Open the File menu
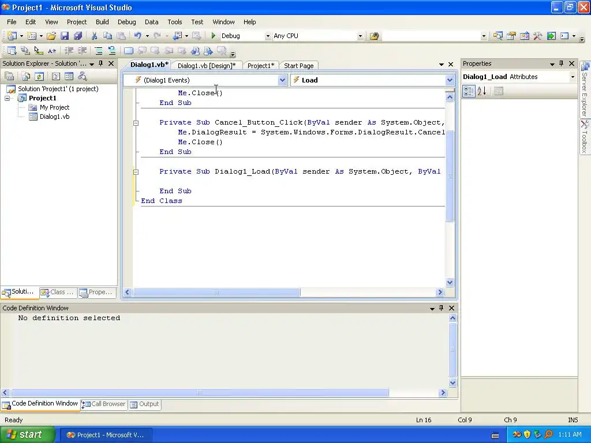Screen dimensions: 591x443 (x=12, y=22)
